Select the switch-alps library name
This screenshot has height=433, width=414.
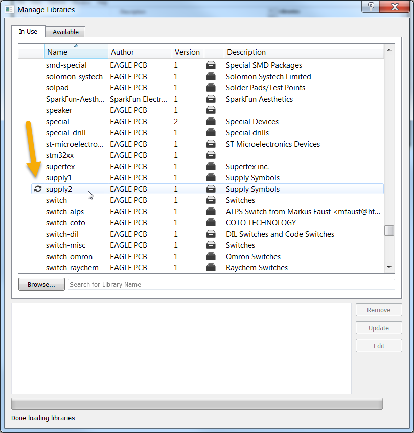click(x=65, y=212)
